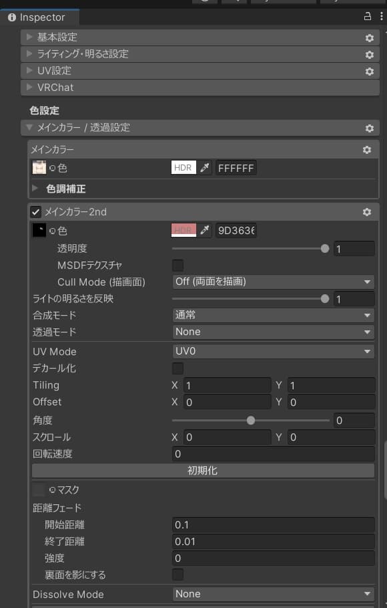Open the 合成モード dropdown
Image resolution: width=387 pixels, height=608 pixels.
273,315
